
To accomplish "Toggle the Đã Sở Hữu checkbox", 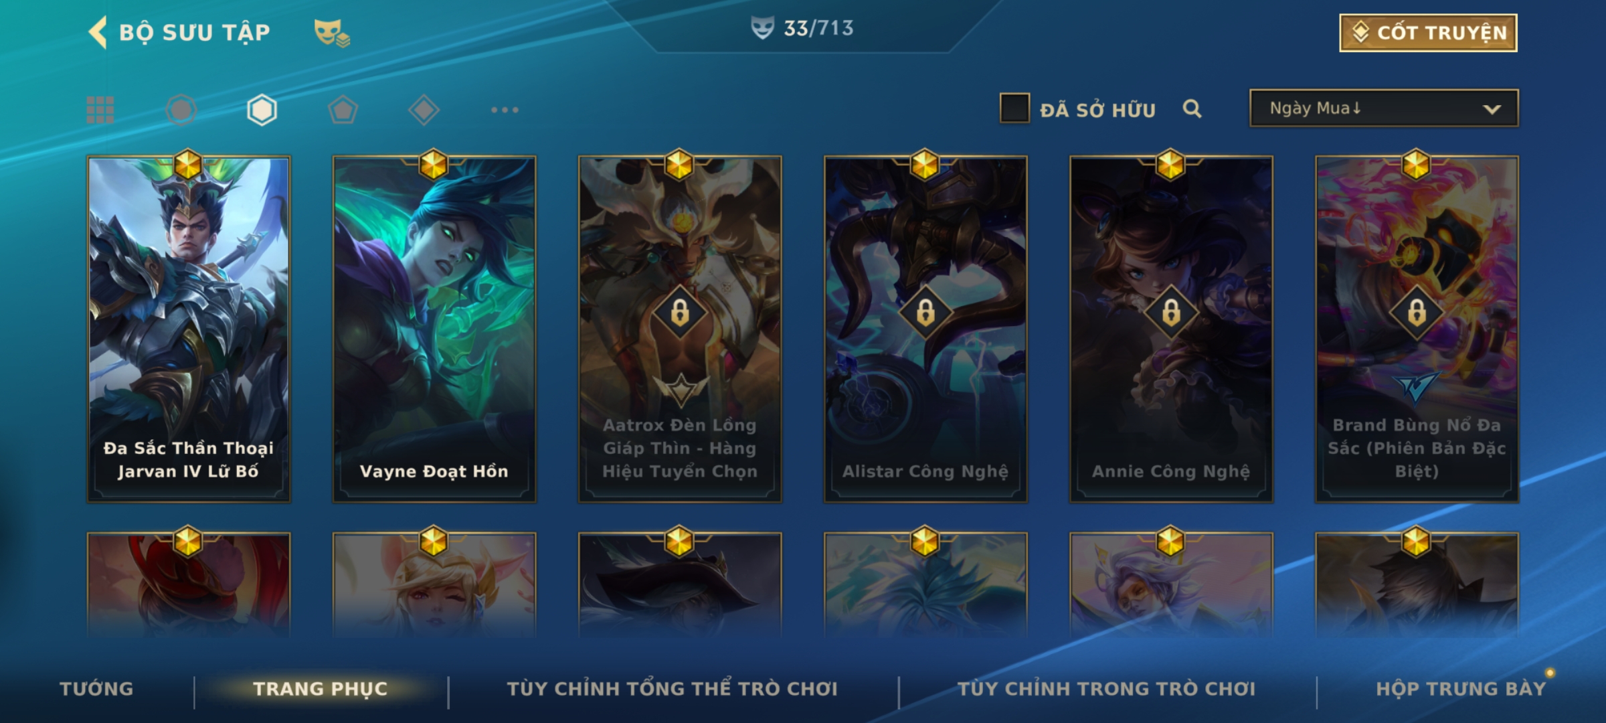I will [x=1014, y=108].
